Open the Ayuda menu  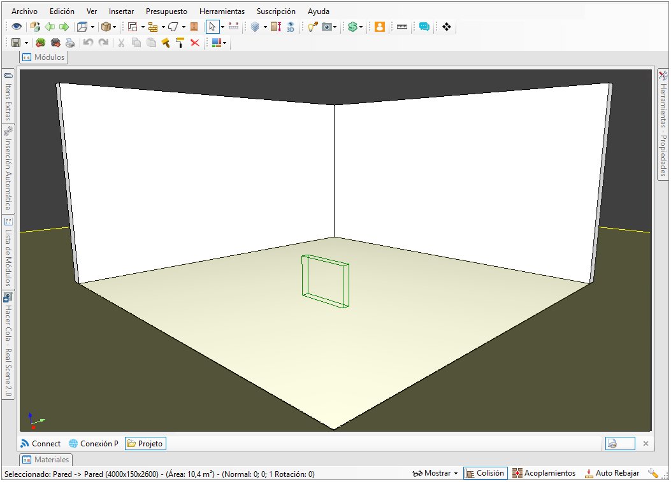319,11
